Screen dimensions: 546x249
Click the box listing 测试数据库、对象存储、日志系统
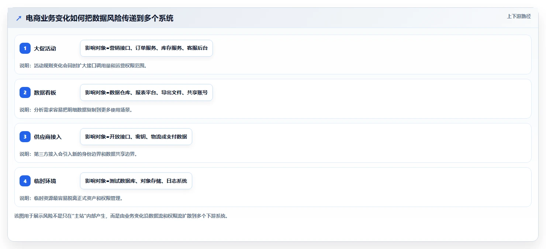[x=136, y=181]
